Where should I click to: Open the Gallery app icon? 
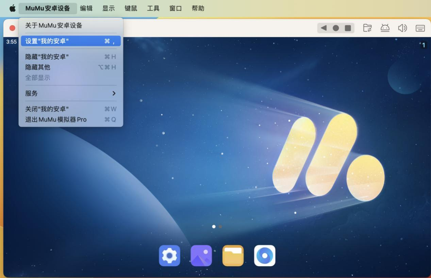coord(201,255)
